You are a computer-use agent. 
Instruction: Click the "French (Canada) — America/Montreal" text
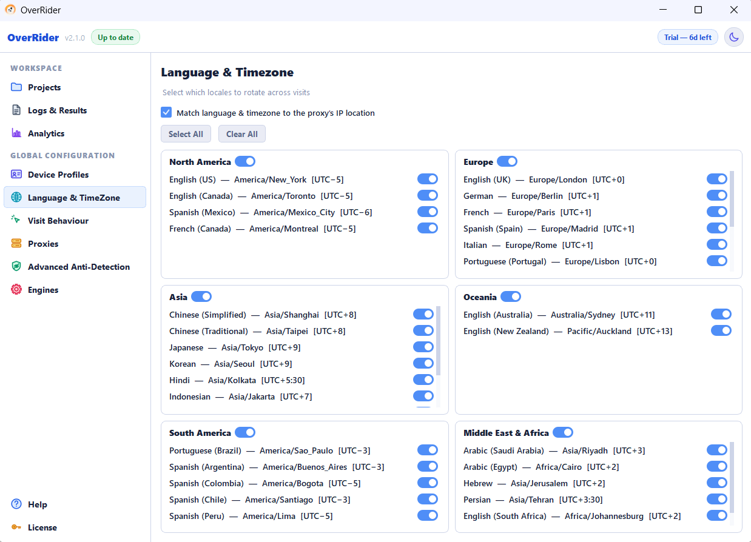[263, 229]
